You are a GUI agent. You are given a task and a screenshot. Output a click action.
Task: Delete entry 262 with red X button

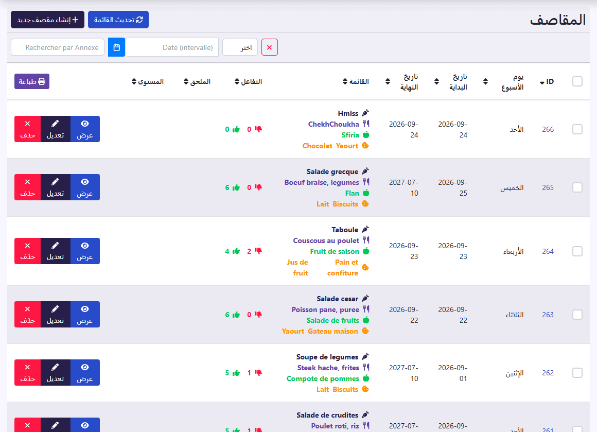(x=27, y=373)
